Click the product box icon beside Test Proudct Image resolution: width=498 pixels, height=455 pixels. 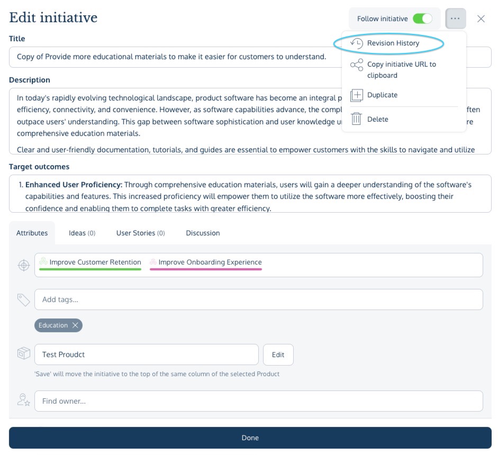(22, 354)
